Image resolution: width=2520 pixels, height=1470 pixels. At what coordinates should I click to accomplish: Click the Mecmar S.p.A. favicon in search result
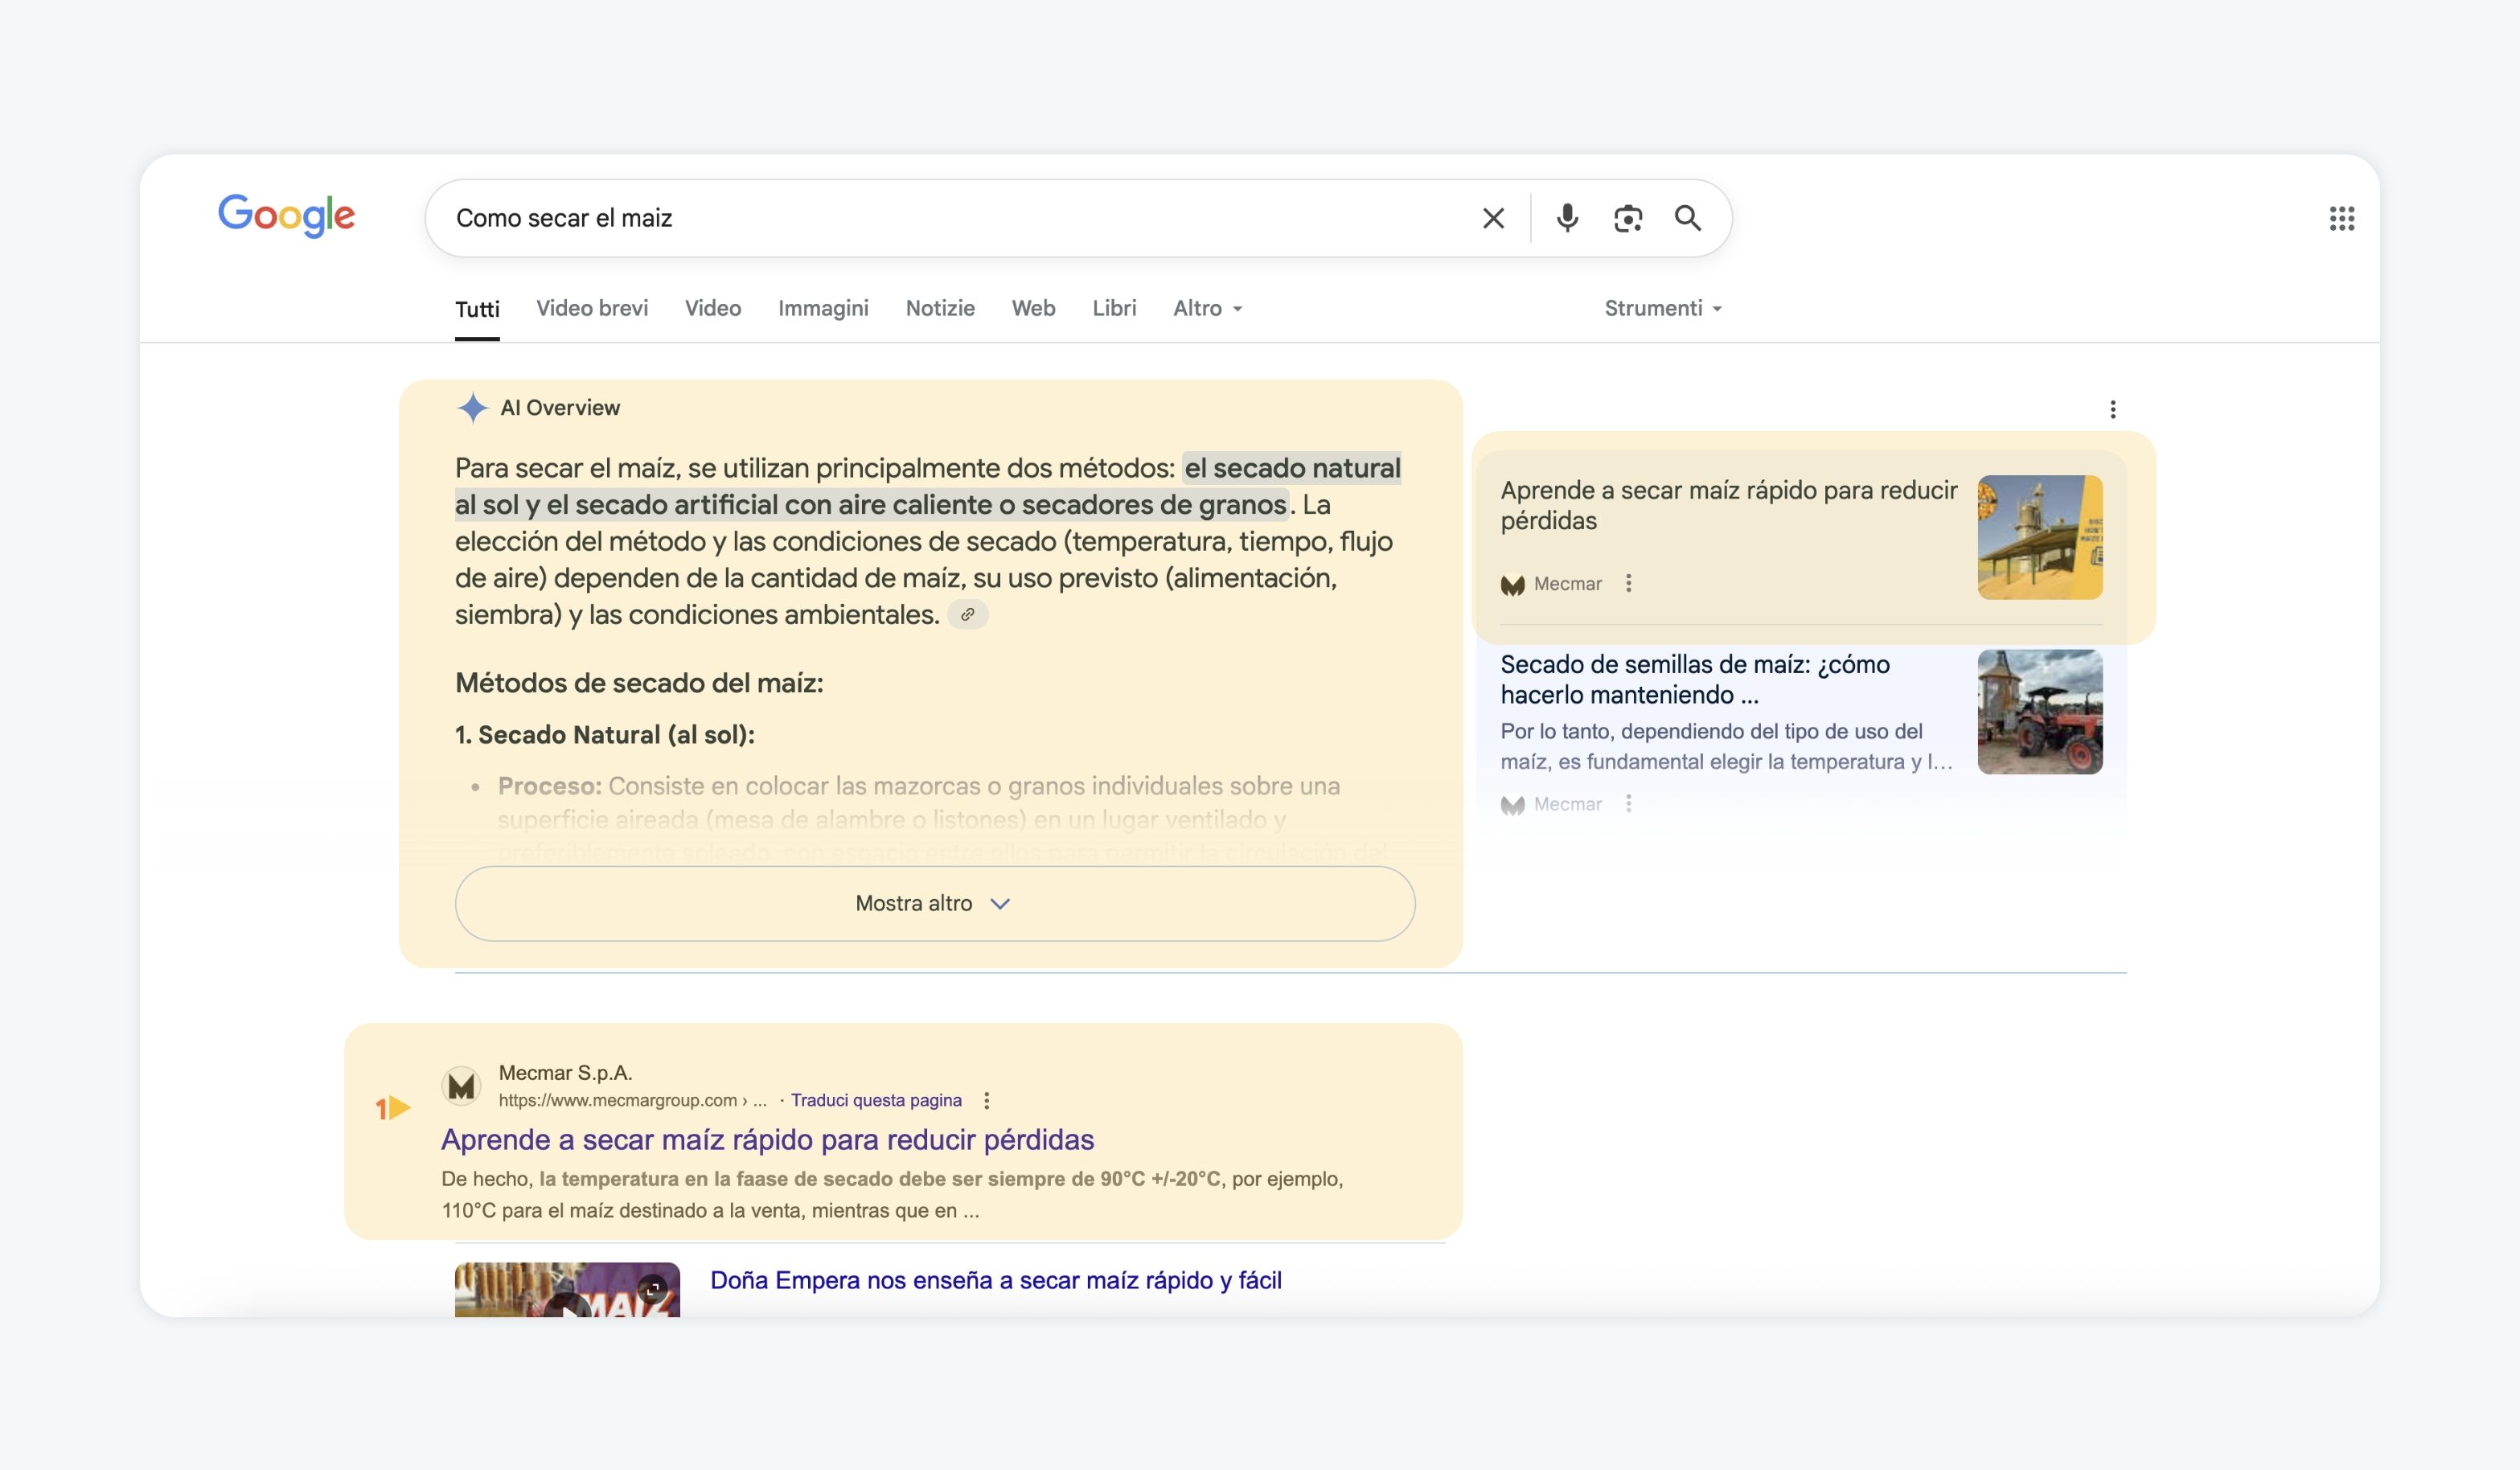coord(461,1086)
